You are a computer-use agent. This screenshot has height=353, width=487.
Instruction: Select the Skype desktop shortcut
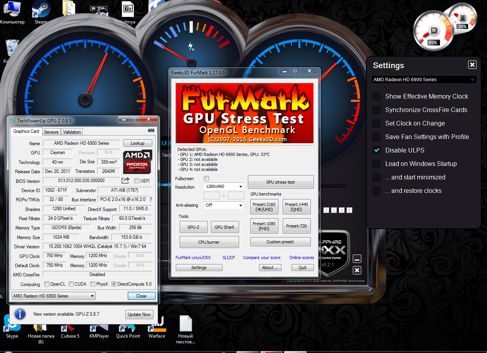point(12,326)
